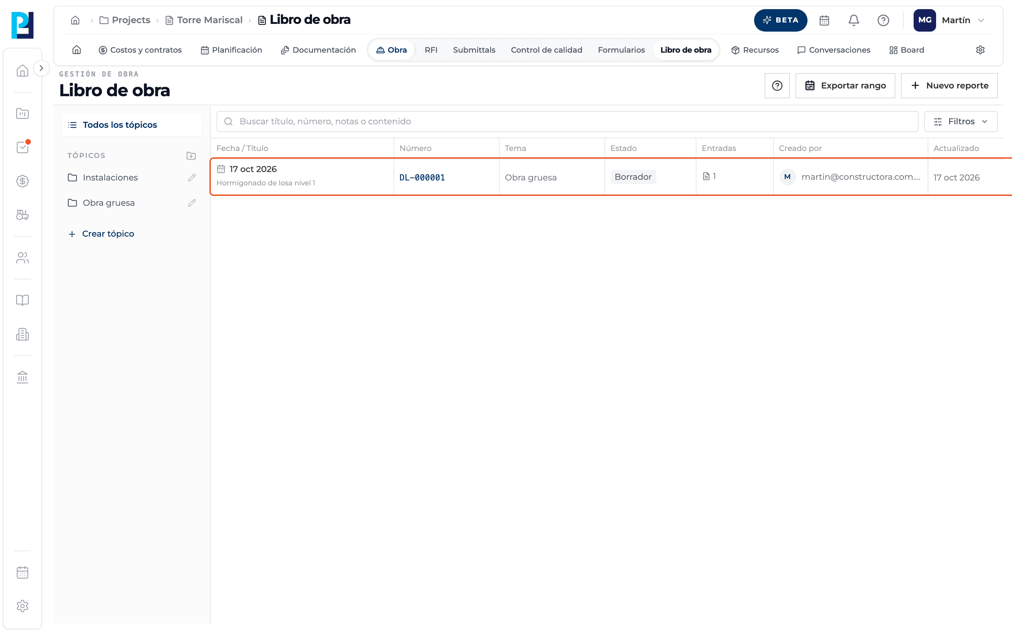This screenshot has height=632, width=1012.
Task: Open sidebar bottom settings gear
Action: coord(22,606)
